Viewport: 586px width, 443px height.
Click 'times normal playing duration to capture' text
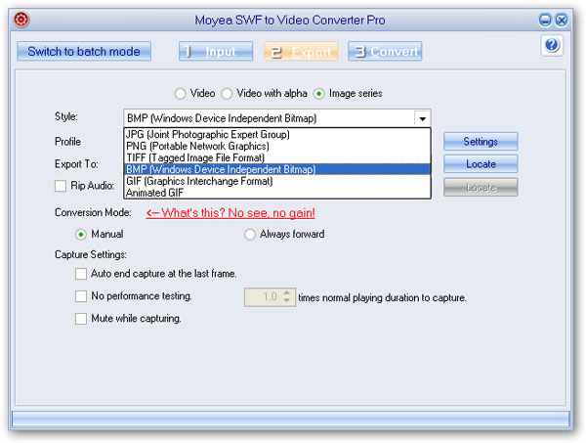(382, 298)
